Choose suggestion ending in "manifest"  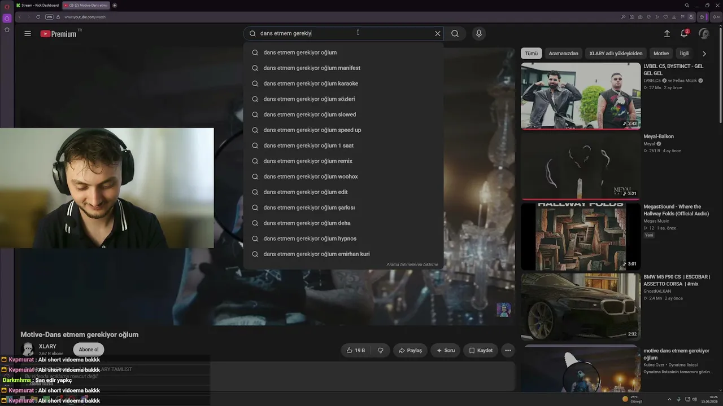[x=343, y=68]
